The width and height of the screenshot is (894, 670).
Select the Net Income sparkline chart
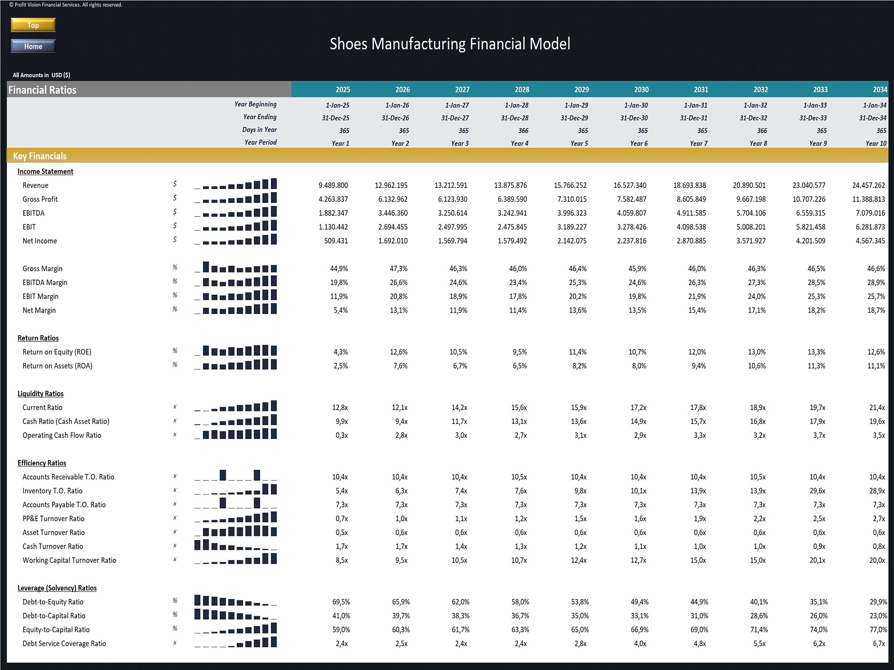coord(236,241)
